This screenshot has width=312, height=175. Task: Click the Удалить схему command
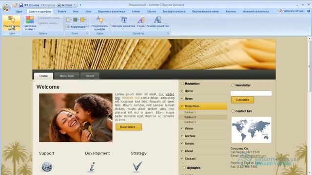pyautogui.click(x=48, y=23)
